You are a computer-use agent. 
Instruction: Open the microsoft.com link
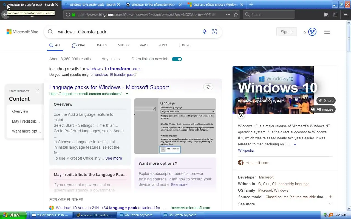pos(257,163)
